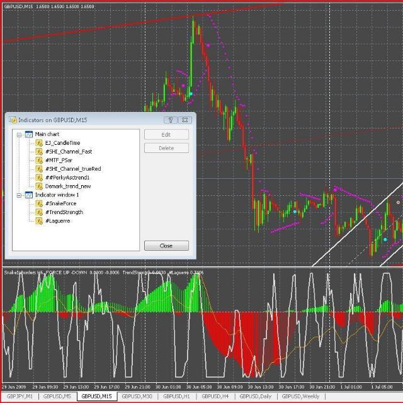The image size is (403, 403).
Task: Click the Edit button in the dialog
Action: (x=166, y=135)
